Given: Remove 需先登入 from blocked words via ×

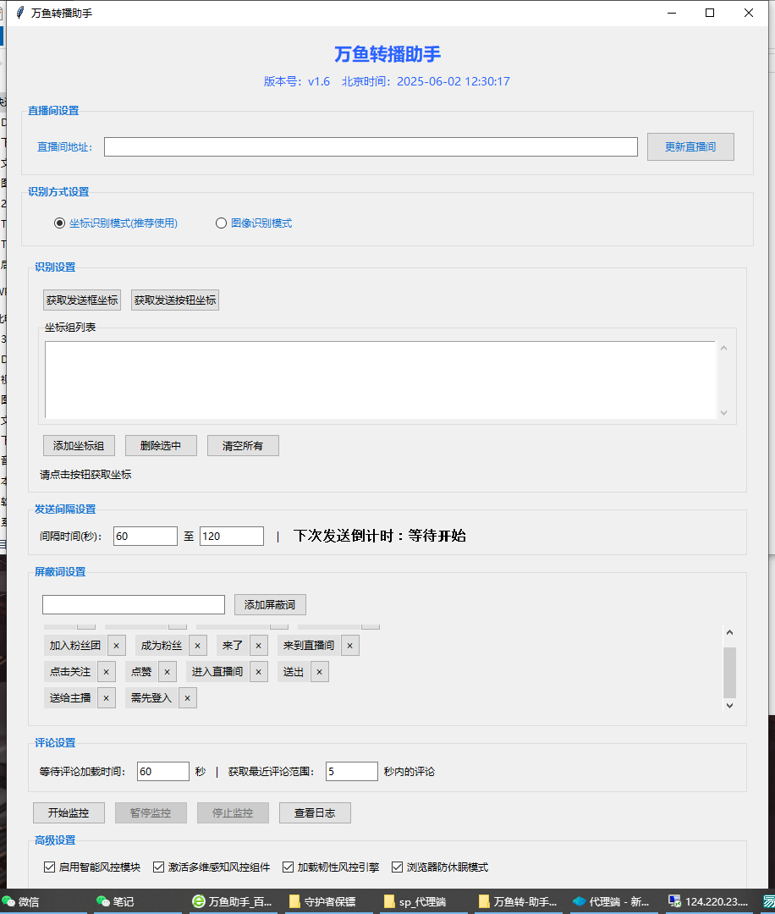Looking at the screenshot, I should click(x=187, y=697).
